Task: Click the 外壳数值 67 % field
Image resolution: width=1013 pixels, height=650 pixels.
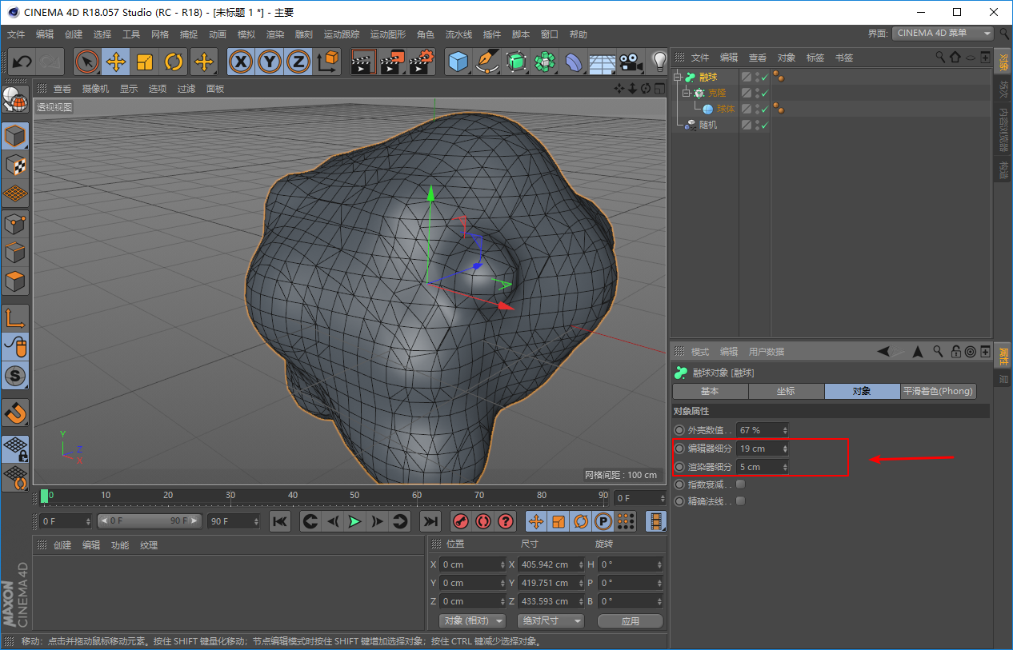Action: click(x=763, y=430)
